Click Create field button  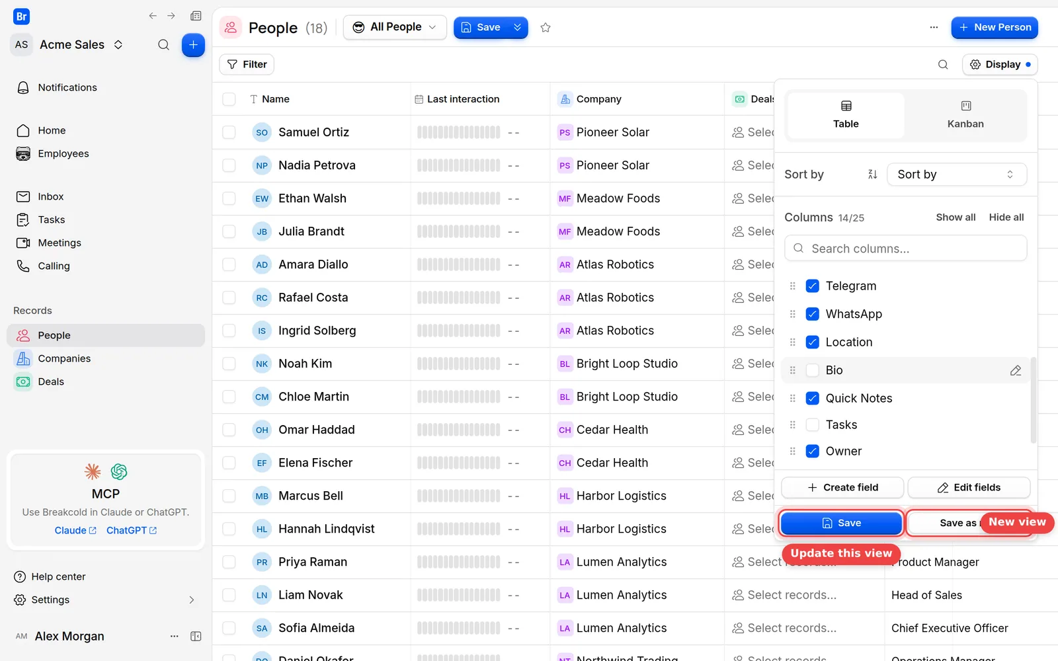pyautogui.click(x=842, y=488)
